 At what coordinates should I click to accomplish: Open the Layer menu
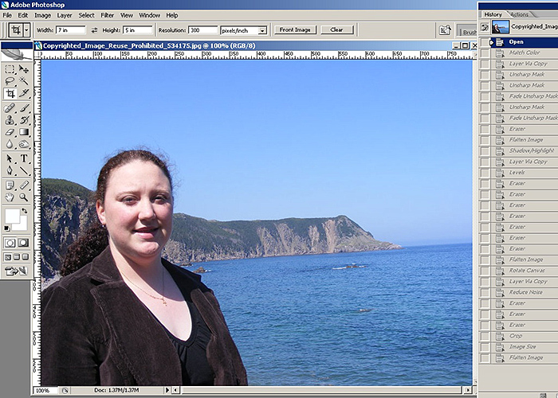coord(65,15)
